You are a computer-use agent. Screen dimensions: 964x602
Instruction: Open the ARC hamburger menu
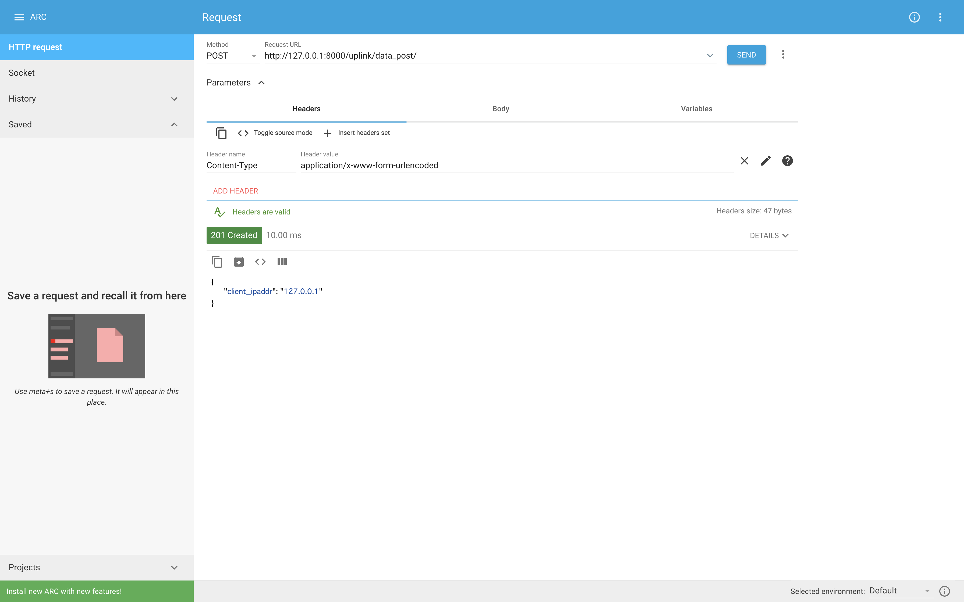[19, 17]
